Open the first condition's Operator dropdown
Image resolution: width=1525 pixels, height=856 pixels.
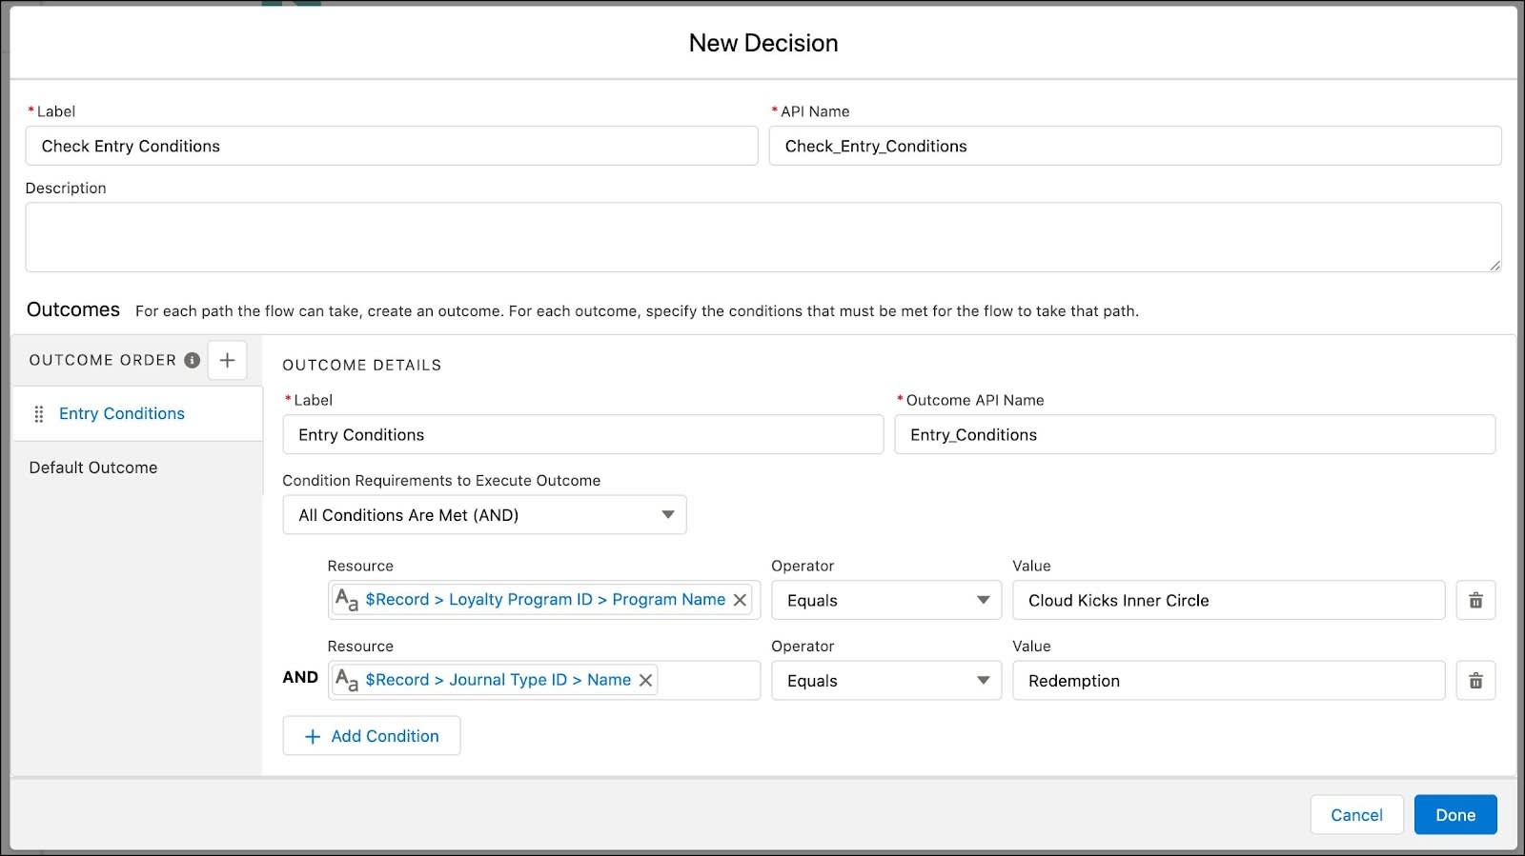coord(886,601)
